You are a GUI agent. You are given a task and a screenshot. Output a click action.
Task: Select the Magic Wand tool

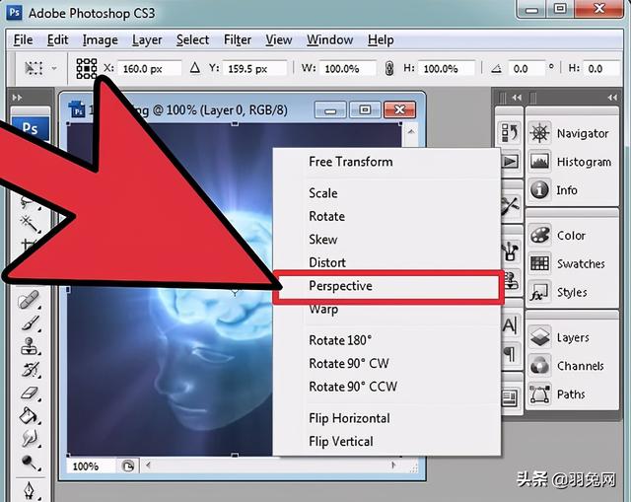29,222
